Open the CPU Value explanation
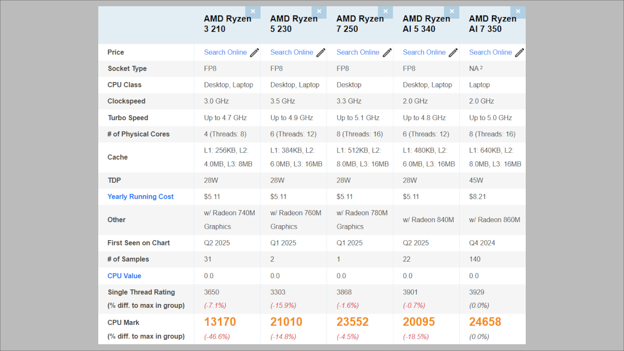Viewport: 624px width, 351px height. (x=124, y=276)
